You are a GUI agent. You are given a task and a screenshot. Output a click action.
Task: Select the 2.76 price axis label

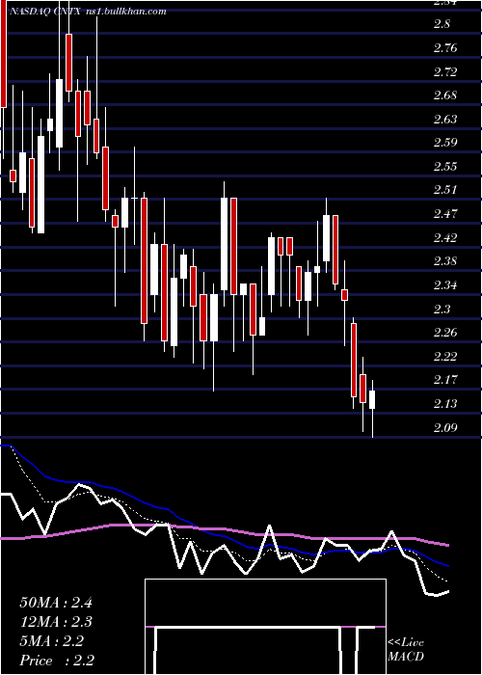(445, 47)
